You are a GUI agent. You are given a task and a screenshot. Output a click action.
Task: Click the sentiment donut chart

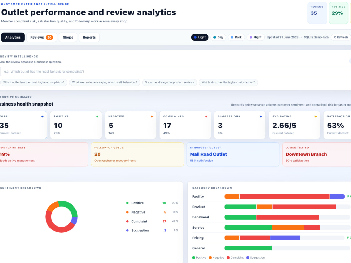pyautogui.click(x=61, y=217)
